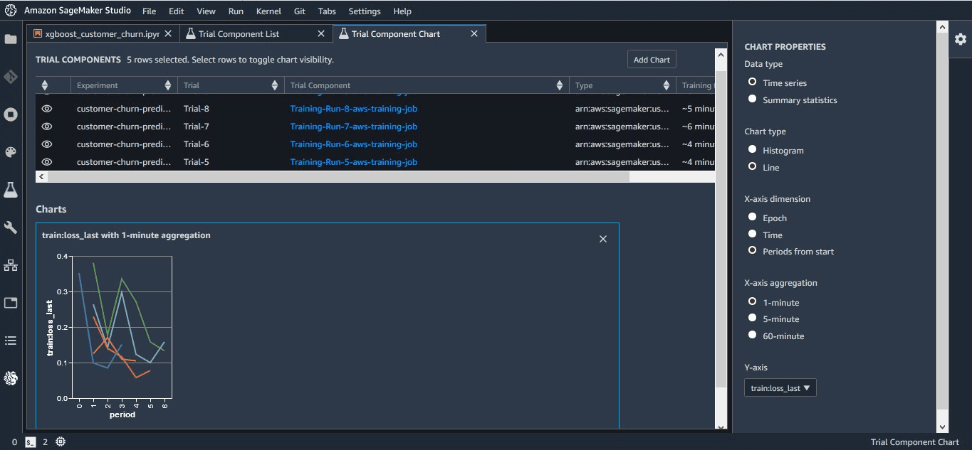Screen dimensions: 972x450
Task: Sort by the Trial column arrows
Action: coord(275,85)
